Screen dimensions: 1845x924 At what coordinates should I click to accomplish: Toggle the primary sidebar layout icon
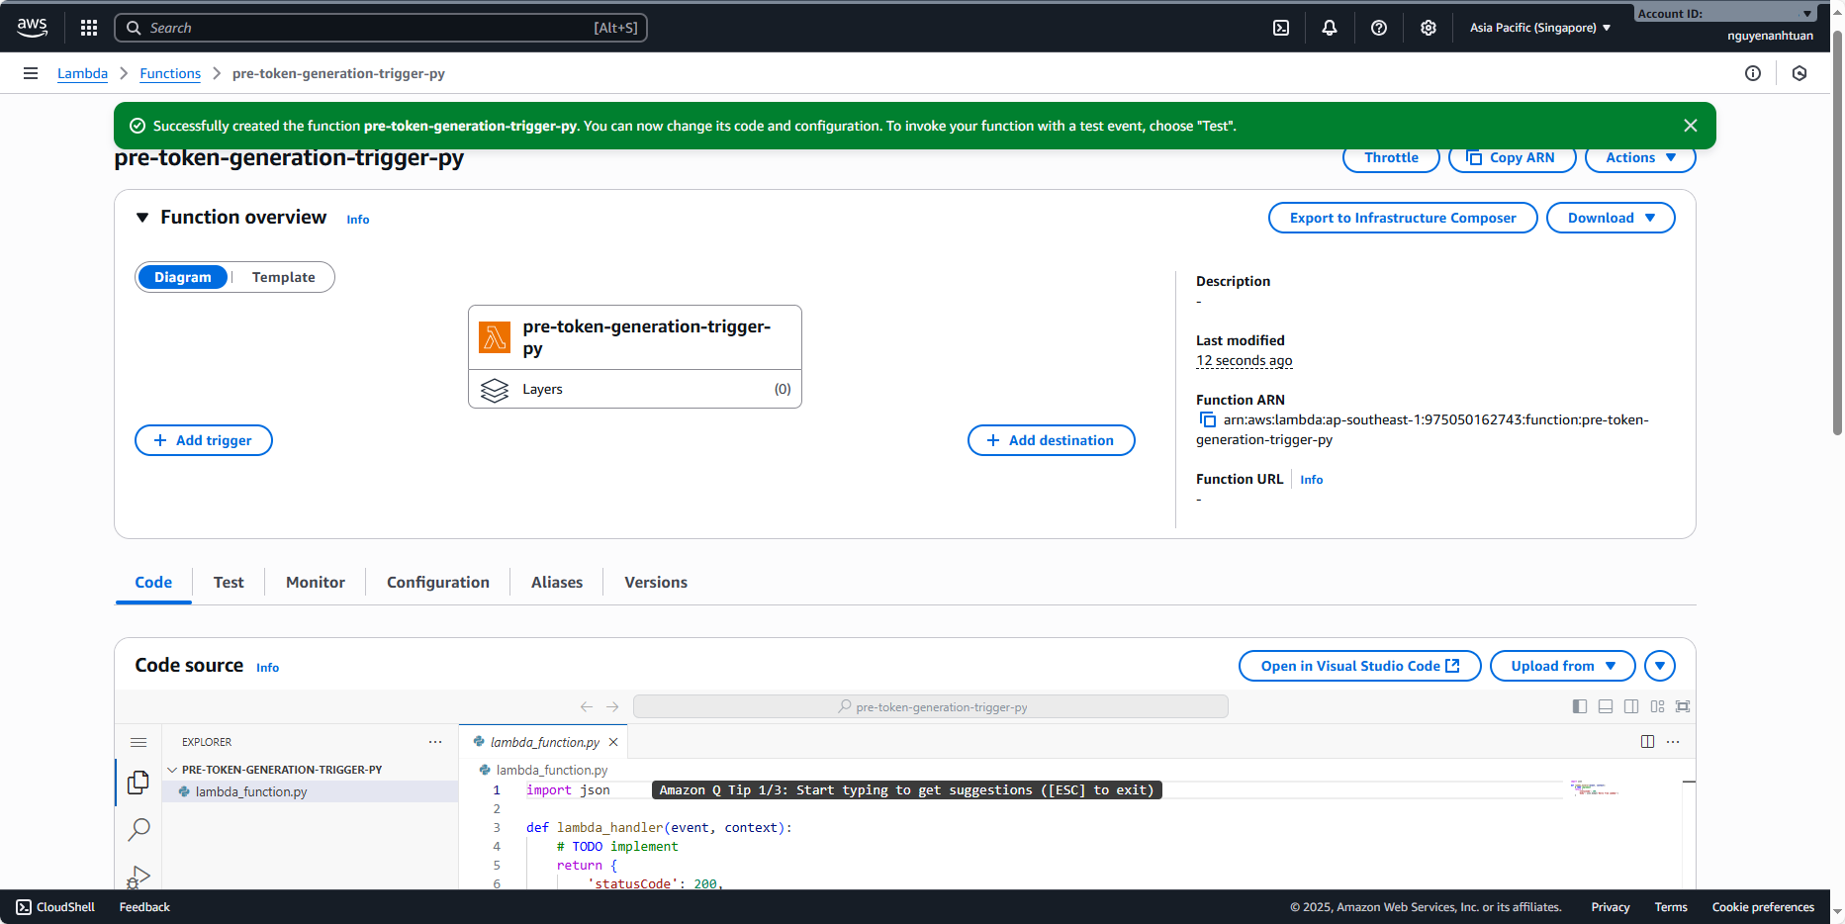click(x=1580, y=706)
